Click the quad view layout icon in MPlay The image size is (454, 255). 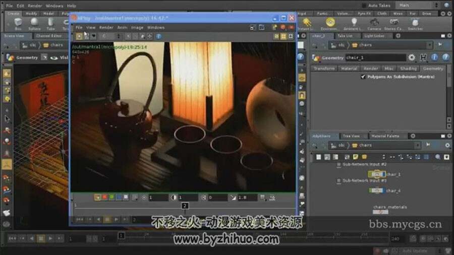(283, 36)
